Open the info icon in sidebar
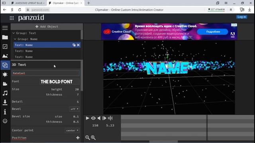The image size is (255, 143). 5,112
